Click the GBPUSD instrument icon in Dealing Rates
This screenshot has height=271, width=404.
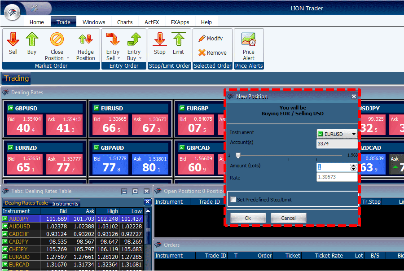click(11, 108)
